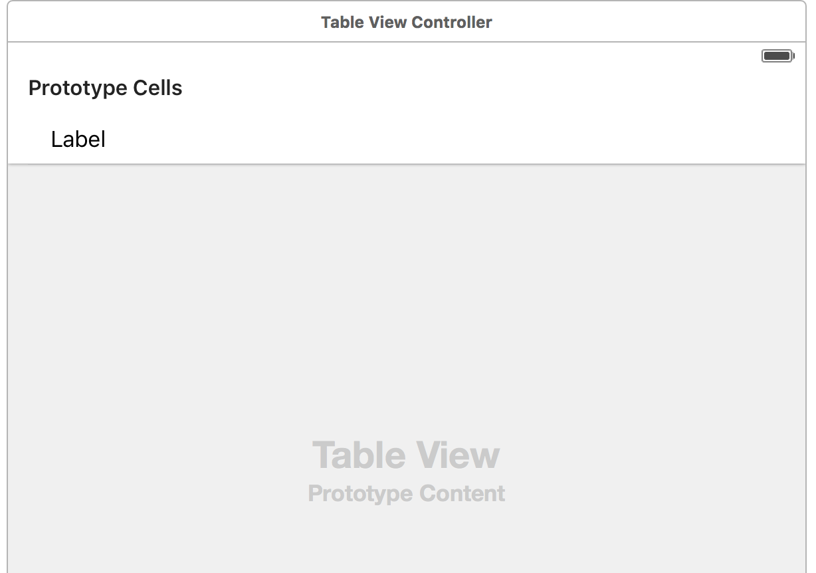
Task: Click the navigation bar above the table view
Action: click(407, 22)
